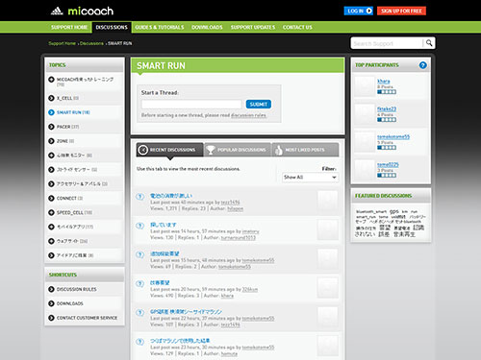The height and width of the screenshot is (360, 481).
Task: Open Support Updates menu item
Action: pos(253,27)
